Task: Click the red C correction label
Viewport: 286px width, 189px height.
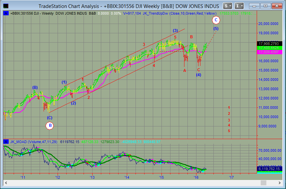Action: (199, 70)
